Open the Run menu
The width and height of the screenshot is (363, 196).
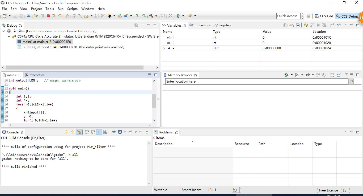pyautogui.click(x=60, y=9)
